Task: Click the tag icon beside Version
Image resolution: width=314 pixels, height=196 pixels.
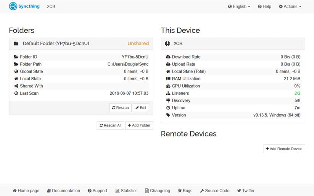Action: pyautogui.click(x=168, y=115)
